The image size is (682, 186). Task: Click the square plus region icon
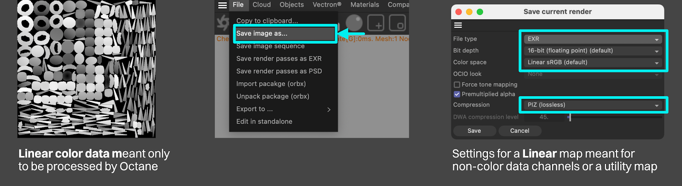pos(376,23)
